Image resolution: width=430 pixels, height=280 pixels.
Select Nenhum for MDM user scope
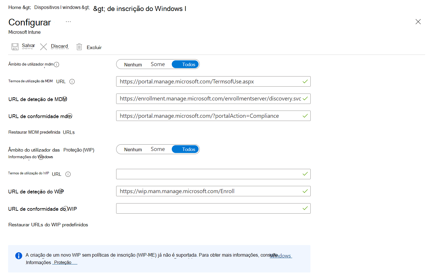click(133, 64)
